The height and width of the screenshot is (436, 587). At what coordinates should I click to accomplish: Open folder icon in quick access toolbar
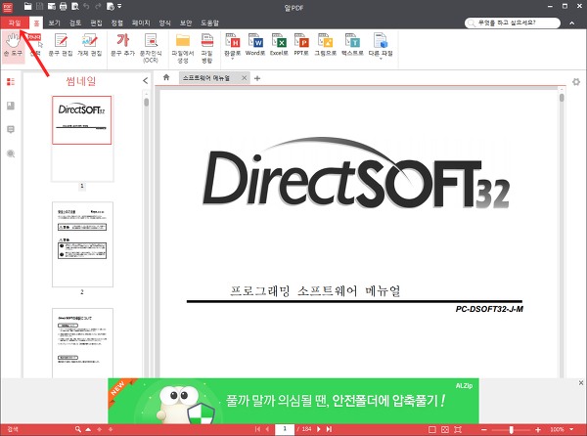tap(27, 6)
